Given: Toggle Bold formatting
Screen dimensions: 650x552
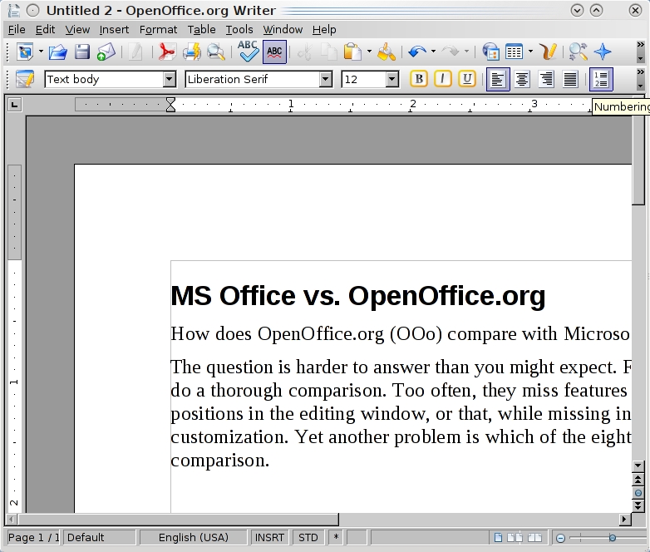Looking at the screenshot, I should [419, 80].
